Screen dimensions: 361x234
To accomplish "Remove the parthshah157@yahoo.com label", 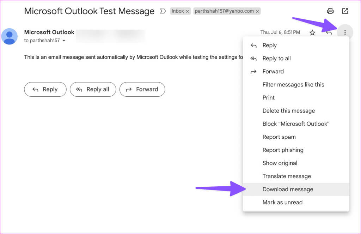I will tap(257, 11).
